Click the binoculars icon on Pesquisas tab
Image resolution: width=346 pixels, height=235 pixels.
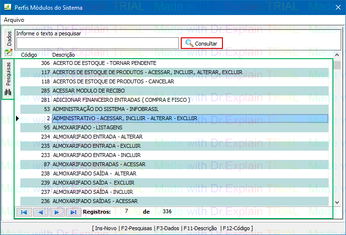coord(8,92)
